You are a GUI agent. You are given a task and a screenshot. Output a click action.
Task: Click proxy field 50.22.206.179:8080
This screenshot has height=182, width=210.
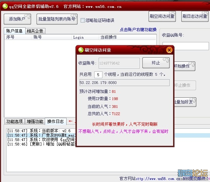(x=124, y=83)
